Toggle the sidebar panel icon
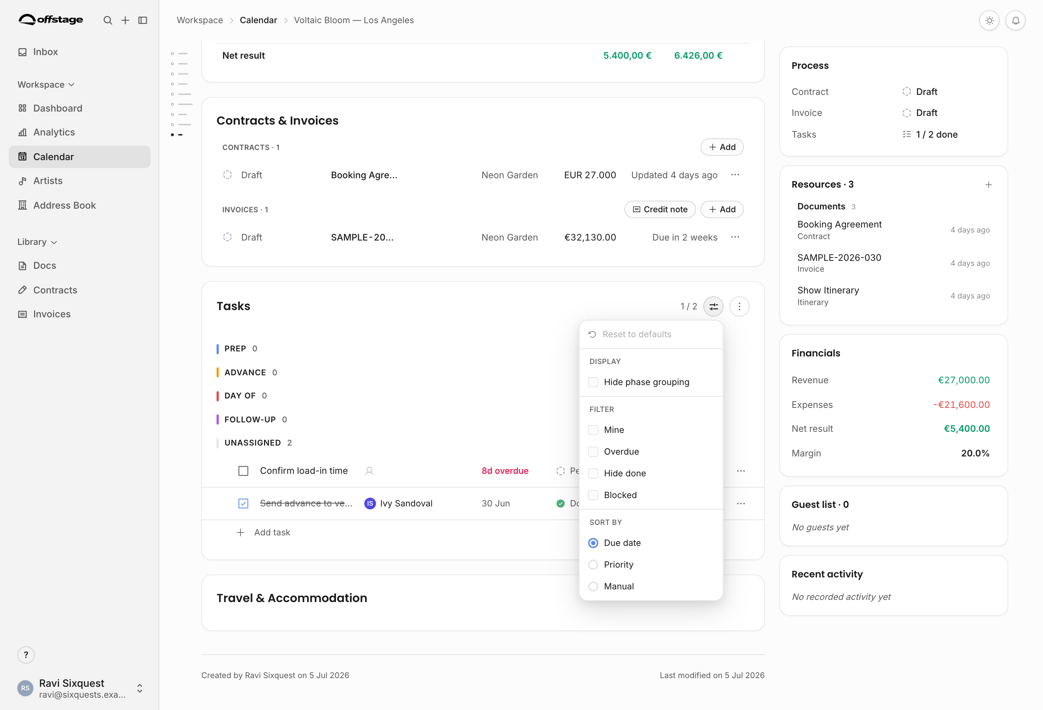Screen dimensions: 1043x710 tap(143, 20)
